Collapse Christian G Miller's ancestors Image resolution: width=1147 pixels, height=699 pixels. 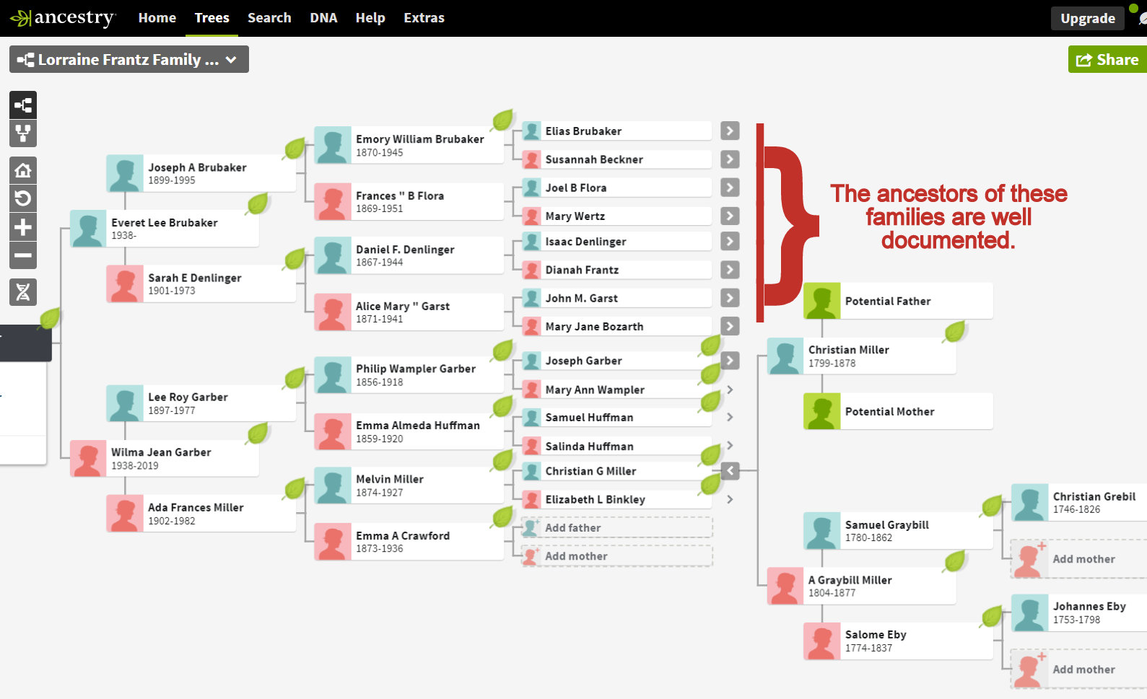[730, 471]
